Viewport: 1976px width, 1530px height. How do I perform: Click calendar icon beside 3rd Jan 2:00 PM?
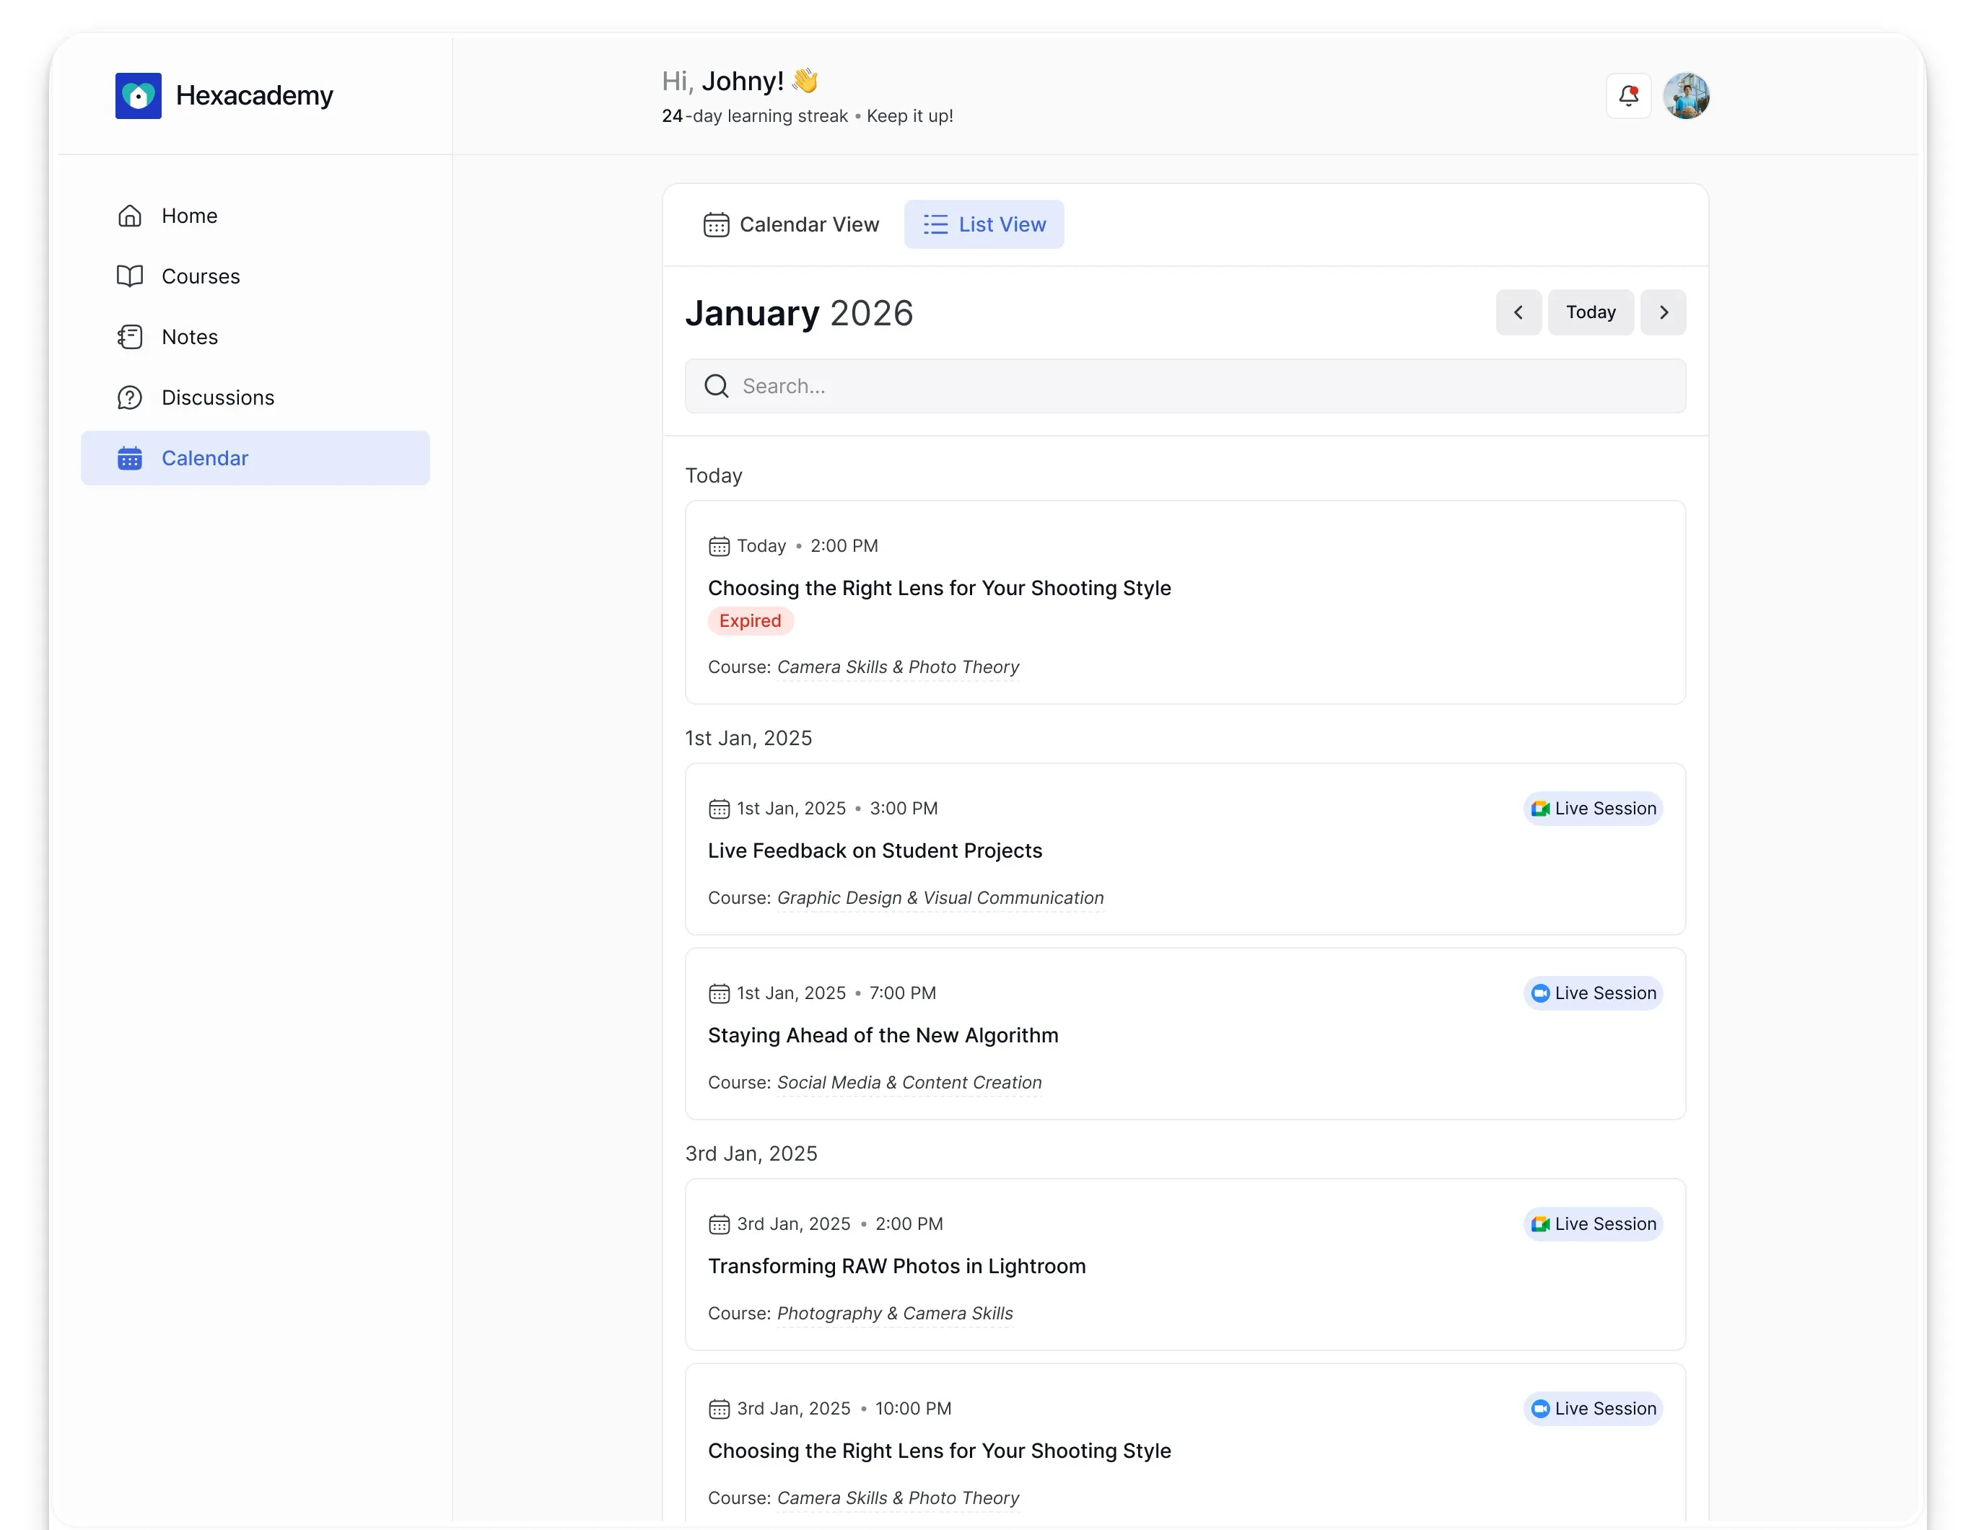point(720,1223)
